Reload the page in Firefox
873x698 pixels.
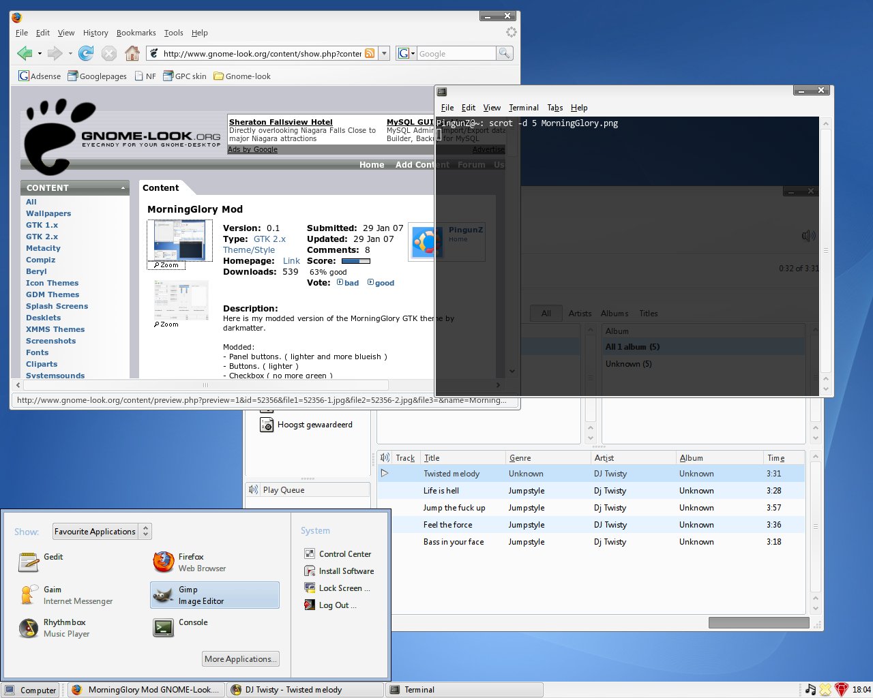(86, 53)
